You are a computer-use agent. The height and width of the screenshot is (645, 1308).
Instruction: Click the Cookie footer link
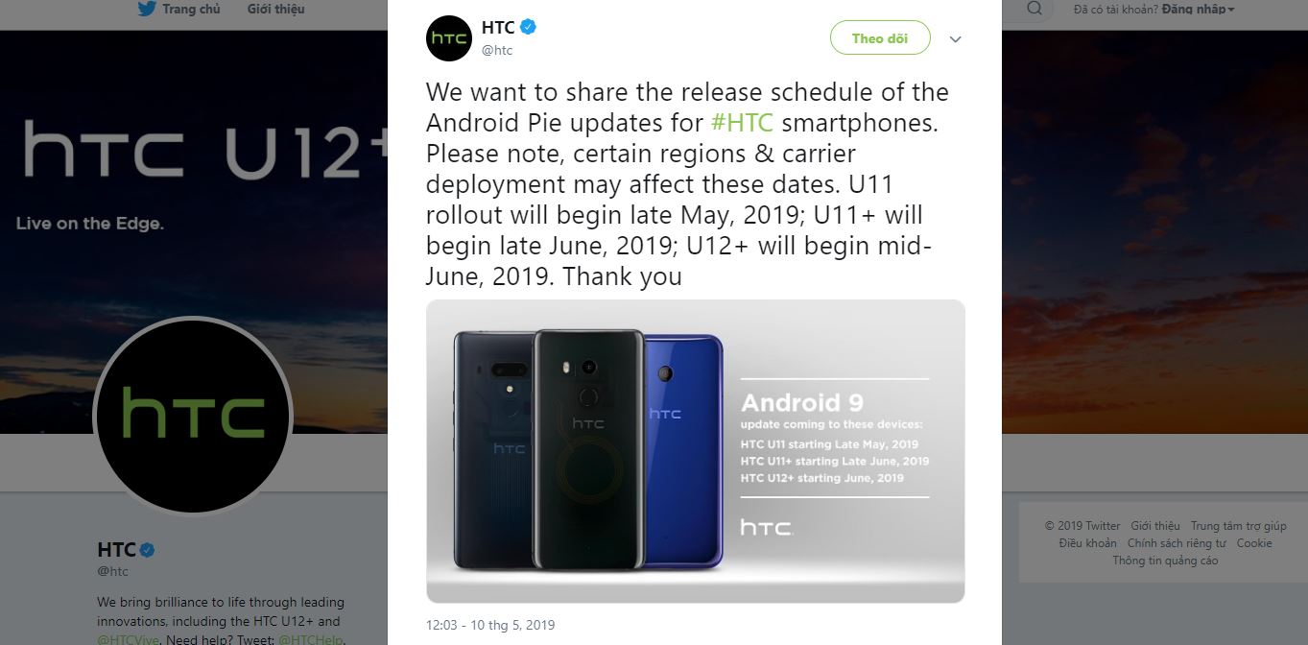[x=1254, y=543]
